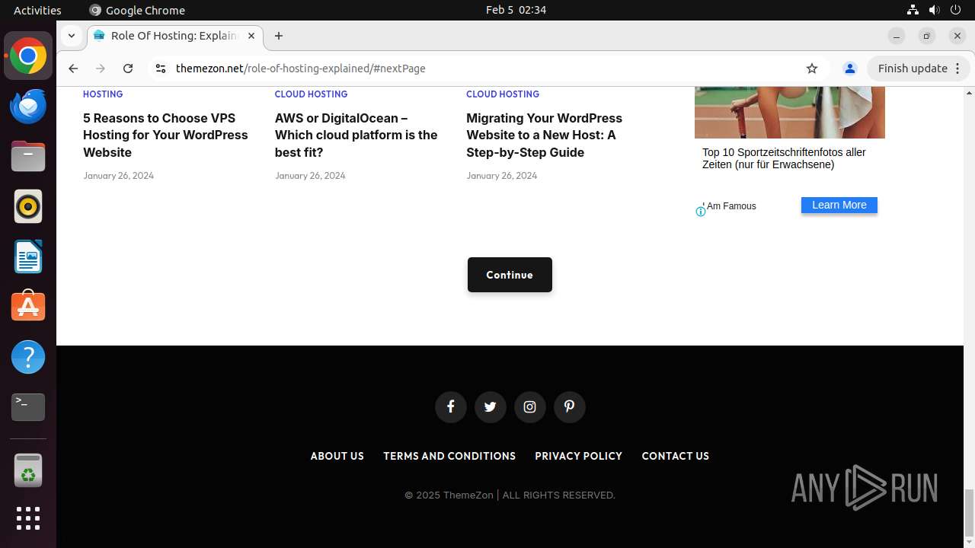Open the Hosting category link
This screenshot has height=548, width=975.
103,94
